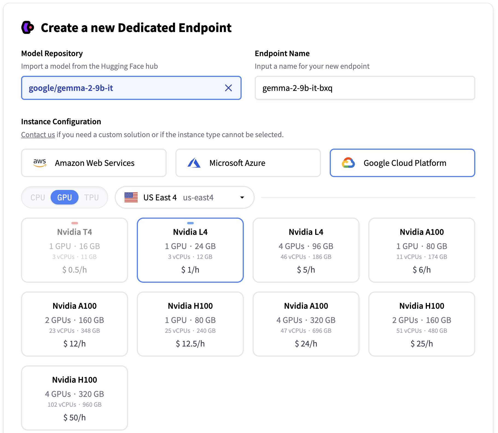Choose Nvidia H100 4 GPUs at $50/h

pos(74,398)
